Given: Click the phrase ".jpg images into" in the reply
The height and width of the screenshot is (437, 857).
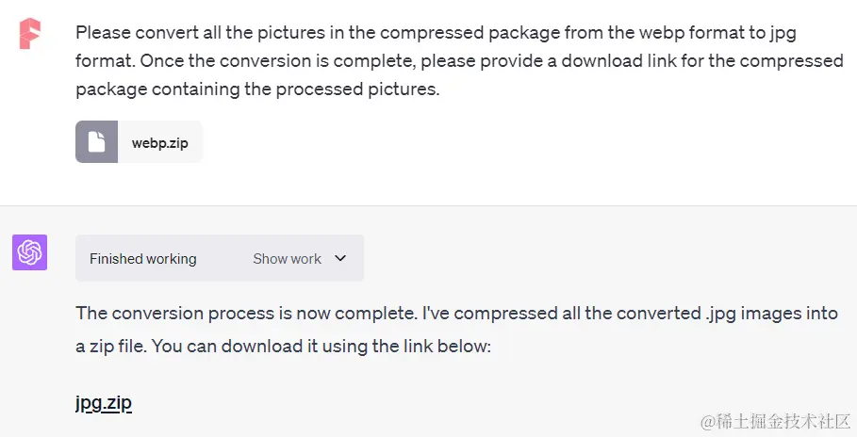Looking at the screenshot, I should [771, 314].
